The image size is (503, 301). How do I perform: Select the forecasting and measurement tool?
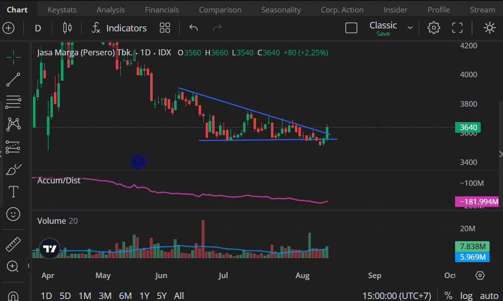(x=13, y=147)
